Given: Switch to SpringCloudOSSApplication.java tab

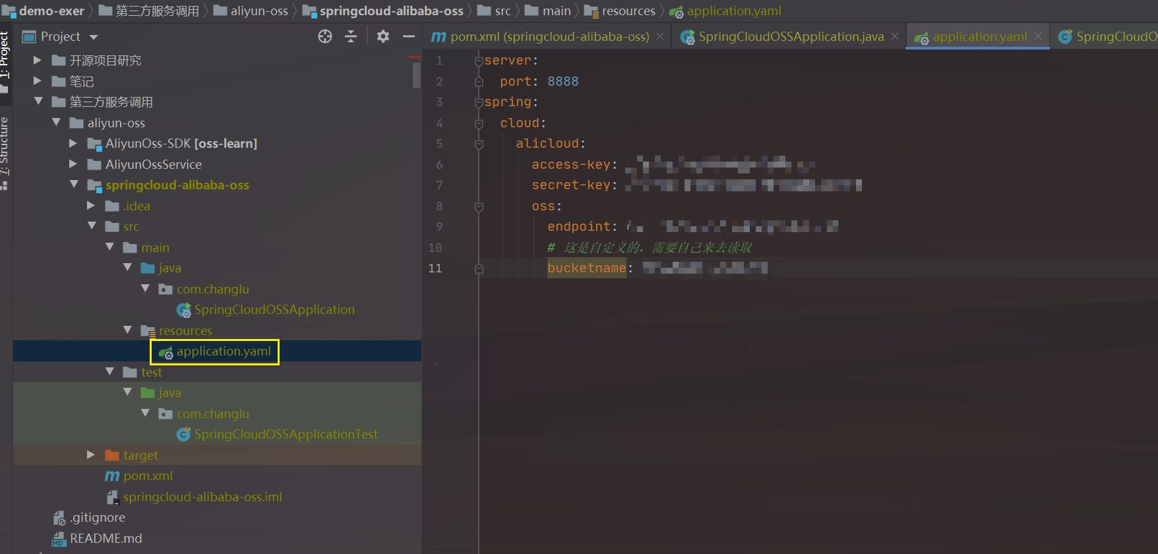Looking at the screenshot, I should 791,37.
